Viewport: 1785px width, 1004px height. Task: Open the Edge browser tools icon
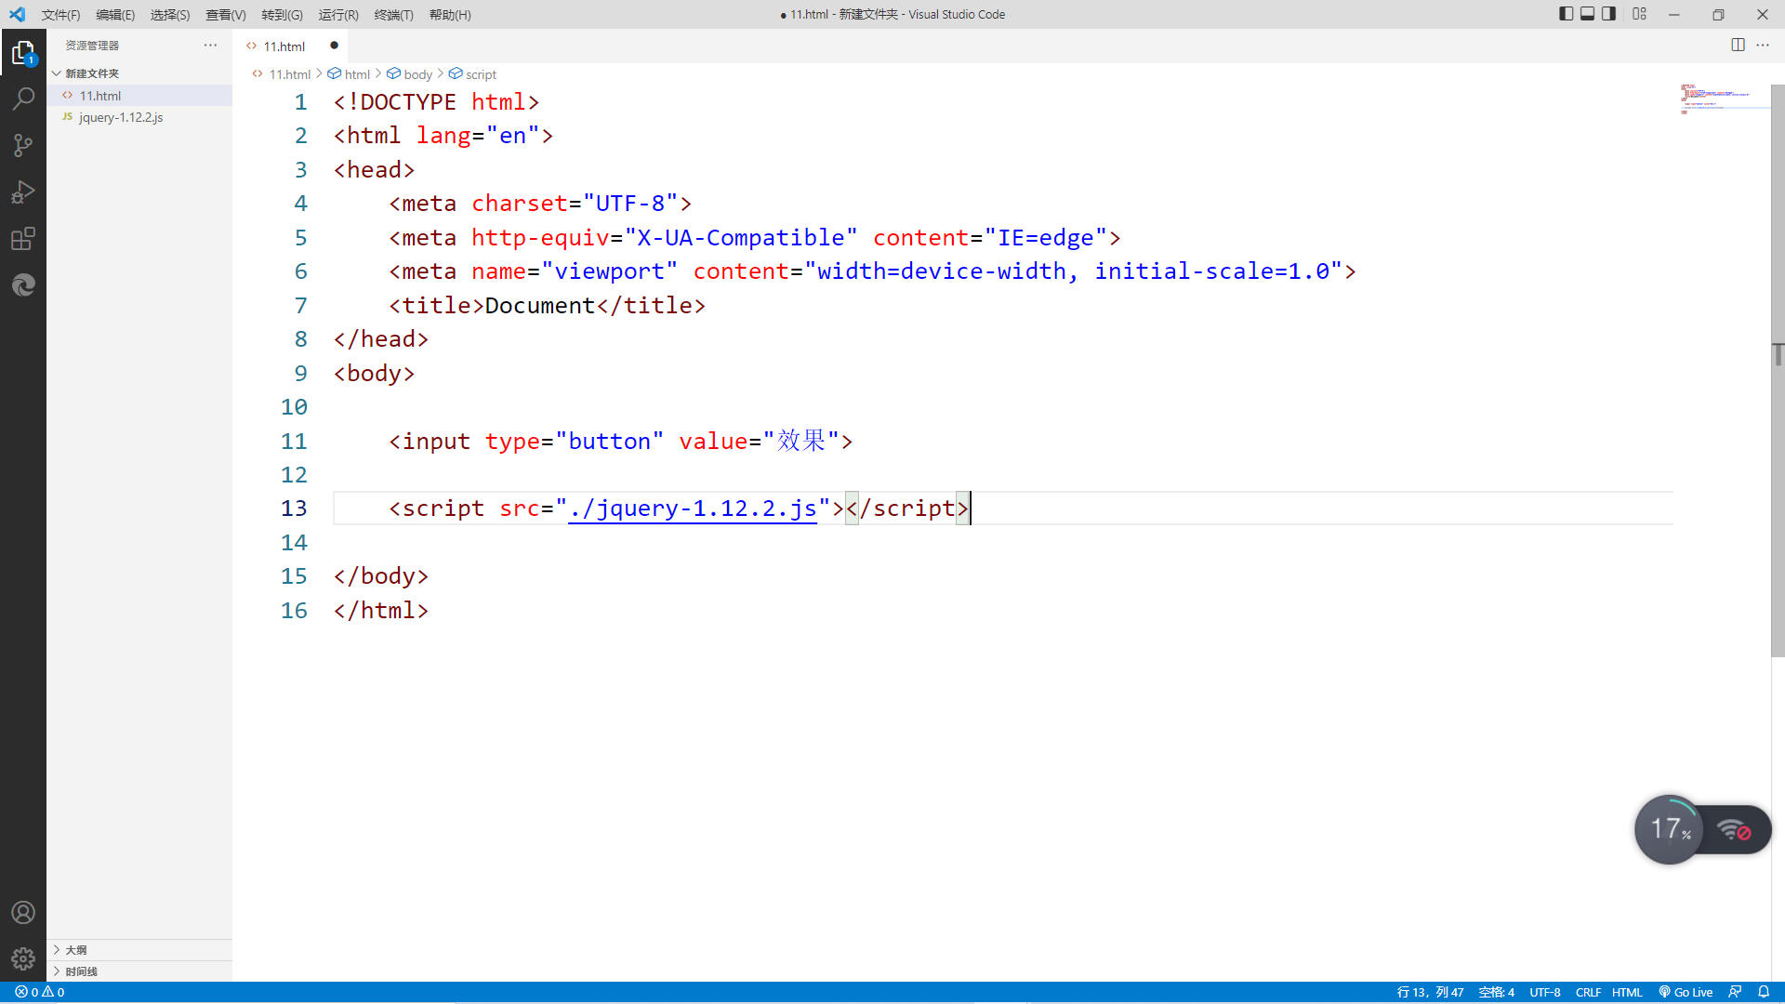click(x=23, y=285)
